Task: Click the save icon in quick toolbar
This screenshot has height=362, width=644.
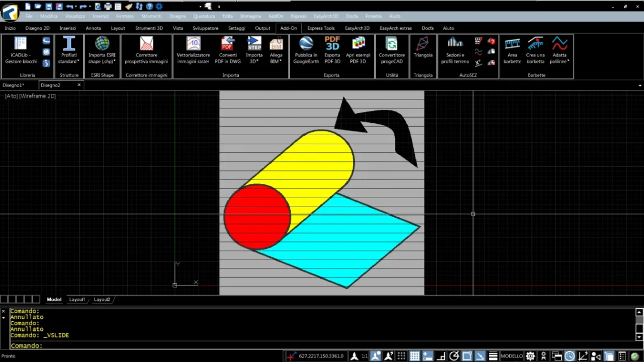Action: [49, 7]
